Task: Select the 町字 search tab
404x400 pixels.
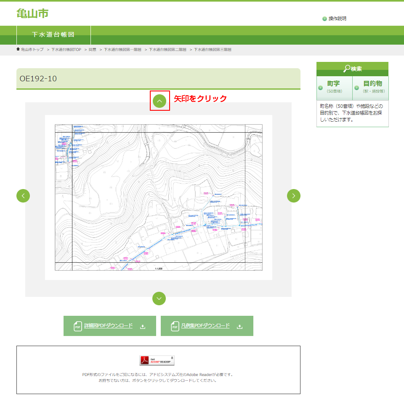Action: [x=334, y=88]
